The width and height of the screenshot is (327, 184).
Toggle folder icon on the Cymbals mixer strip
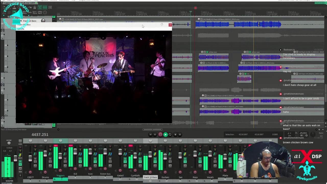tap(130, 179)
